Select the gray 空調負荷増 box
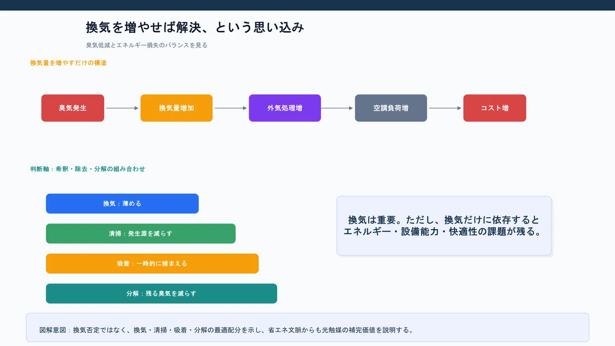615x346 pixels. pyautogui.click(x=391, y=108)
